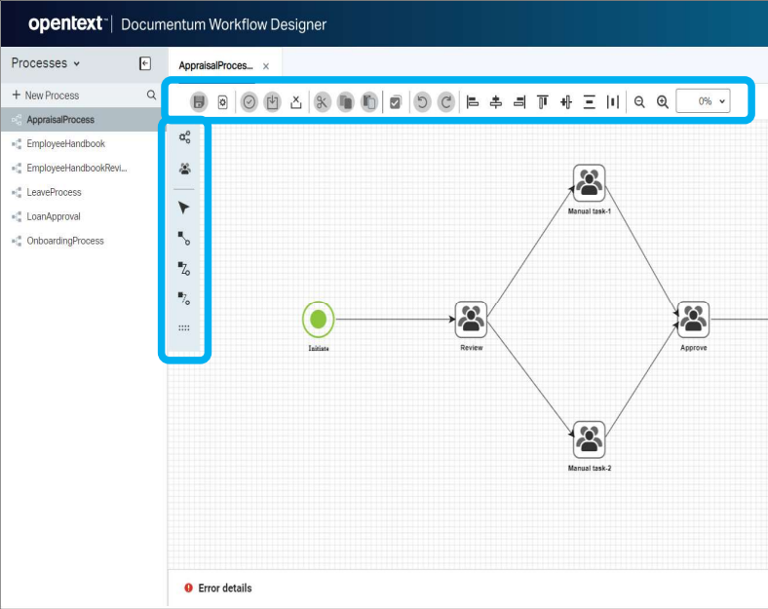Select the straight connector line tool
Viewport: 768px width, 609px height.
[184, 237]
